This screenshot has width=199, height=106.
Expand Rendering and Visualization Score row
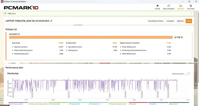(121, 50)
